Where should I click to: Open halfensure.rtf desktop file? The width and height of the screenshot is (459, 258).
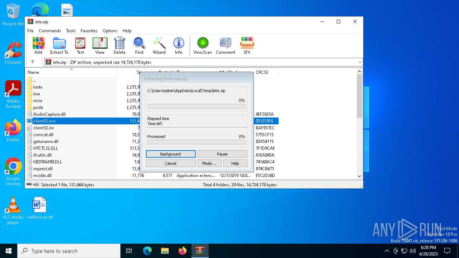[40, 208]
